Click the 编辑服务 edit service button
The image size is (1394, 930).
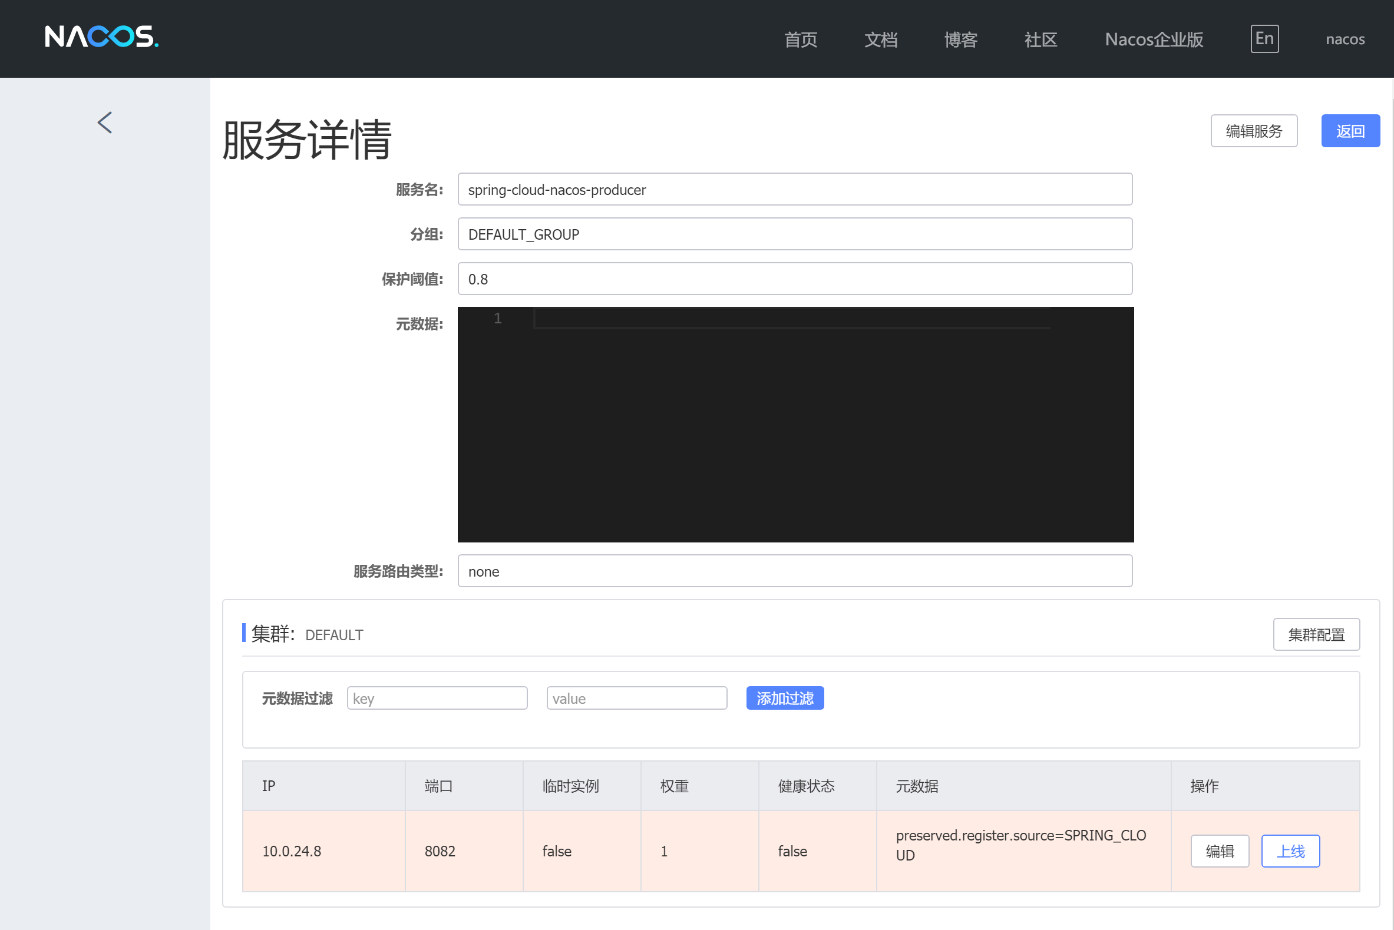pos(1254,131)
